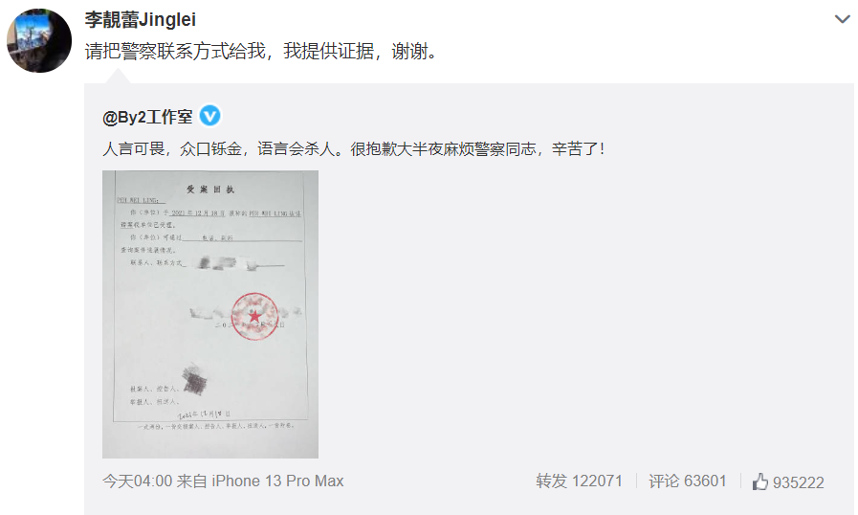Click the iPhone 13 Pro Max source link
This screenshot has height=515, width=858.
click(277, 481)
